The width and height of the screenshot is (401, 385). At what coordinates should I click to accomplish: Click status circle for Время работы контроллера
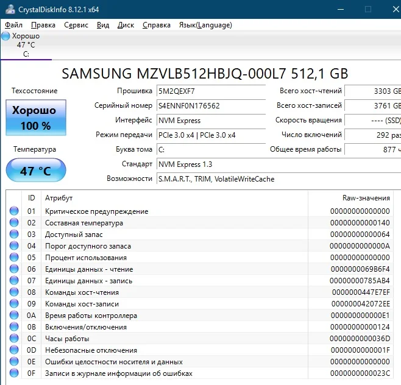point(14,315)
